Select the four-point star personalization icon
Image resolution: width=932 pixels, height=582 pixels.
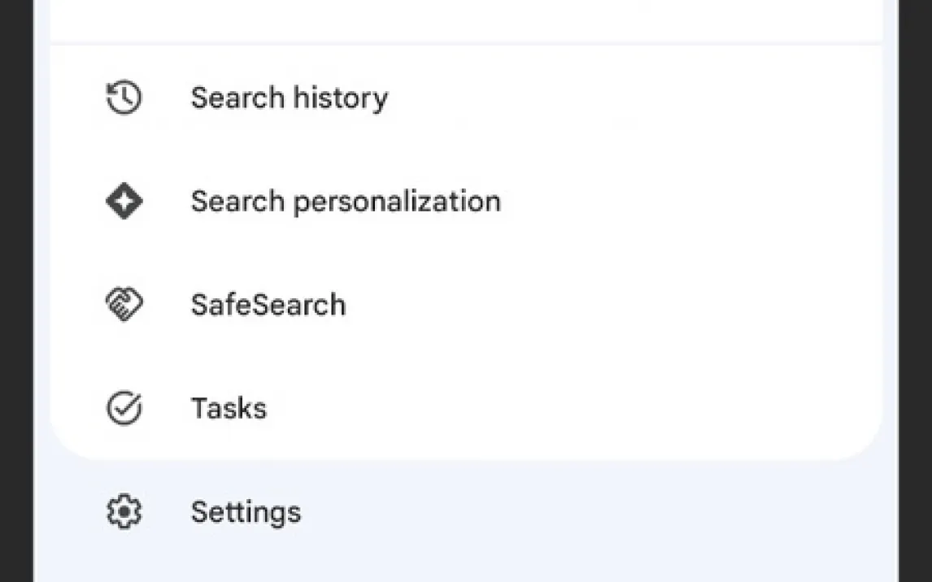click(x=124, y=202)
